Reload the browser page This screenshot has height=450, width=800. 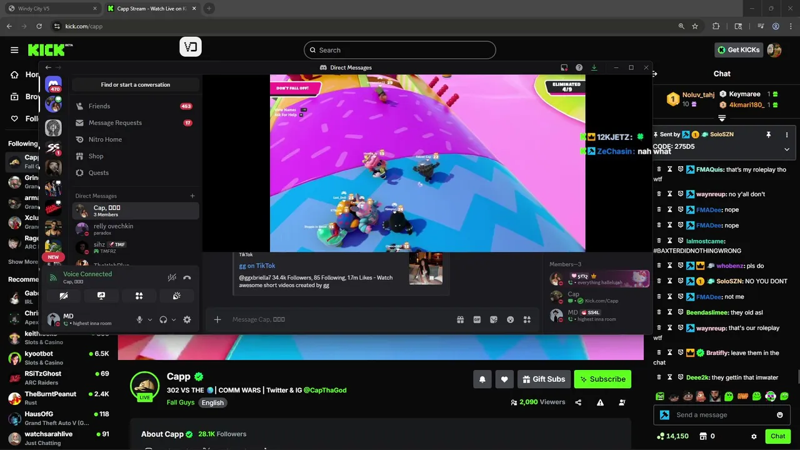[x=39, y=26]
